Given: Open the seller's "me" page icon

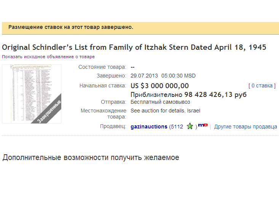Looking at the screenshot, I should point(203,125).
